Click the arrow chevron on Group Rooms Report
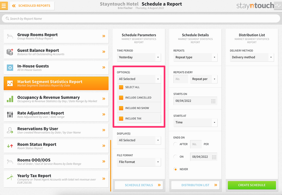 tap(104, 36)
